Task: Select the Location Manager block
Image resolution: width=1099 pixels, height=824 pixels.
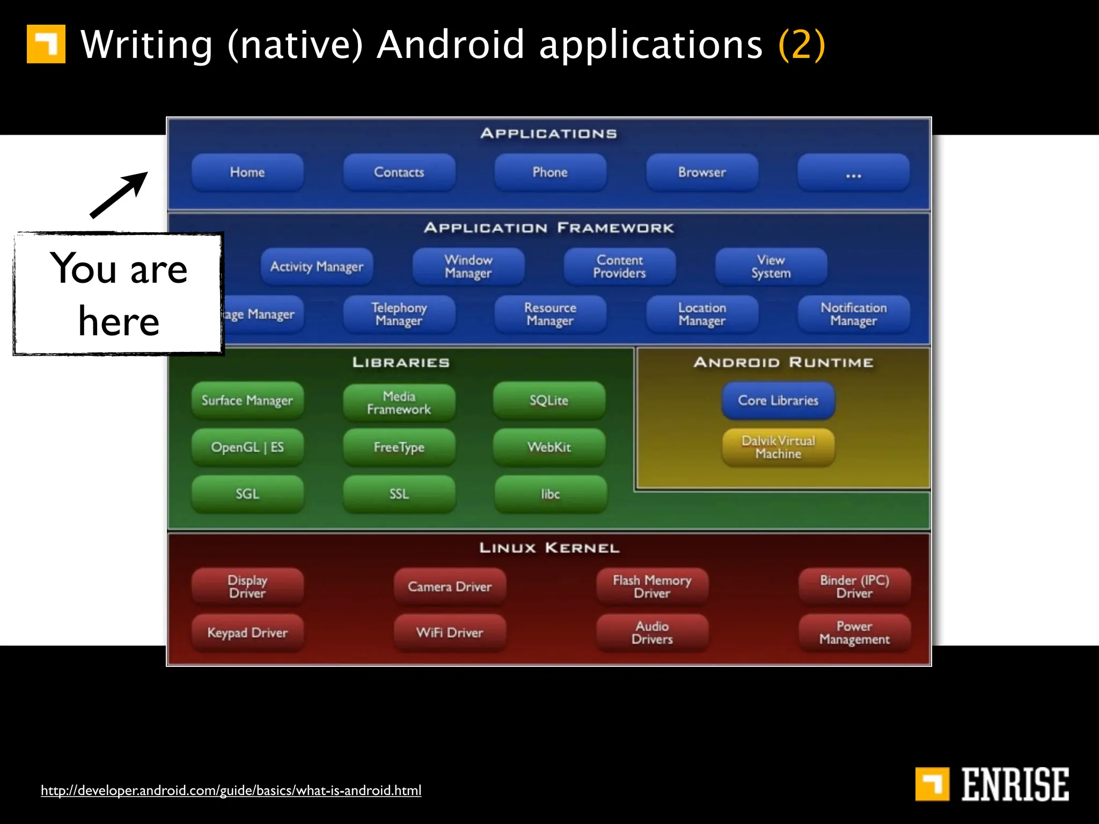Action: coord(702,314)
